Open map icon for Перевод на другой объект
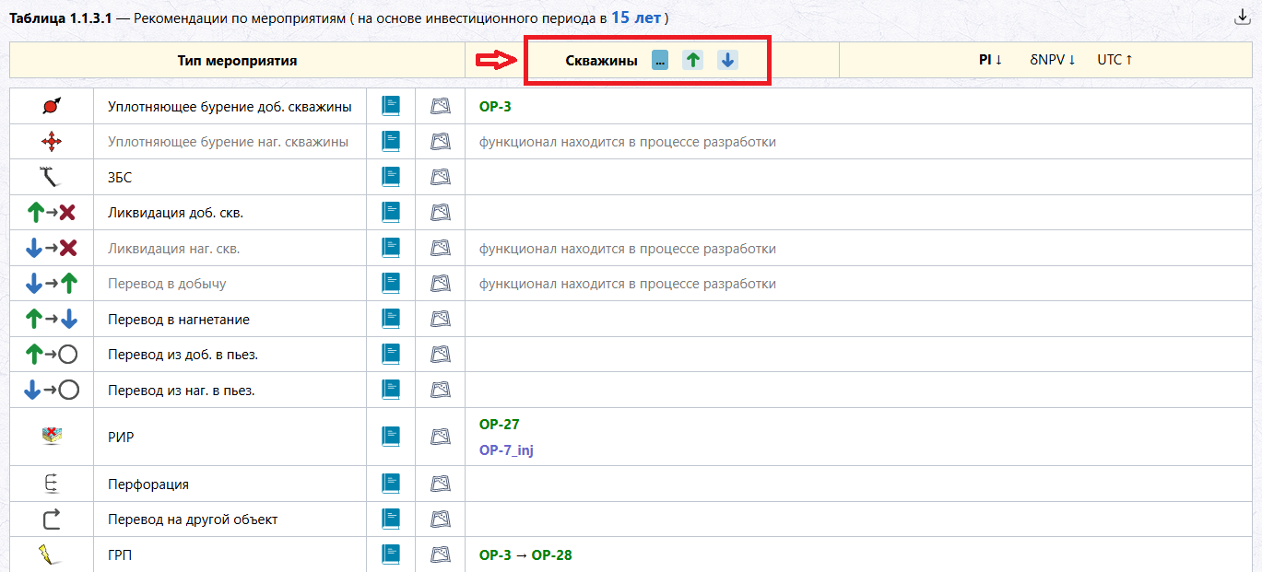The width and height of the screenshot is (1262, 572). click(441, 519)
